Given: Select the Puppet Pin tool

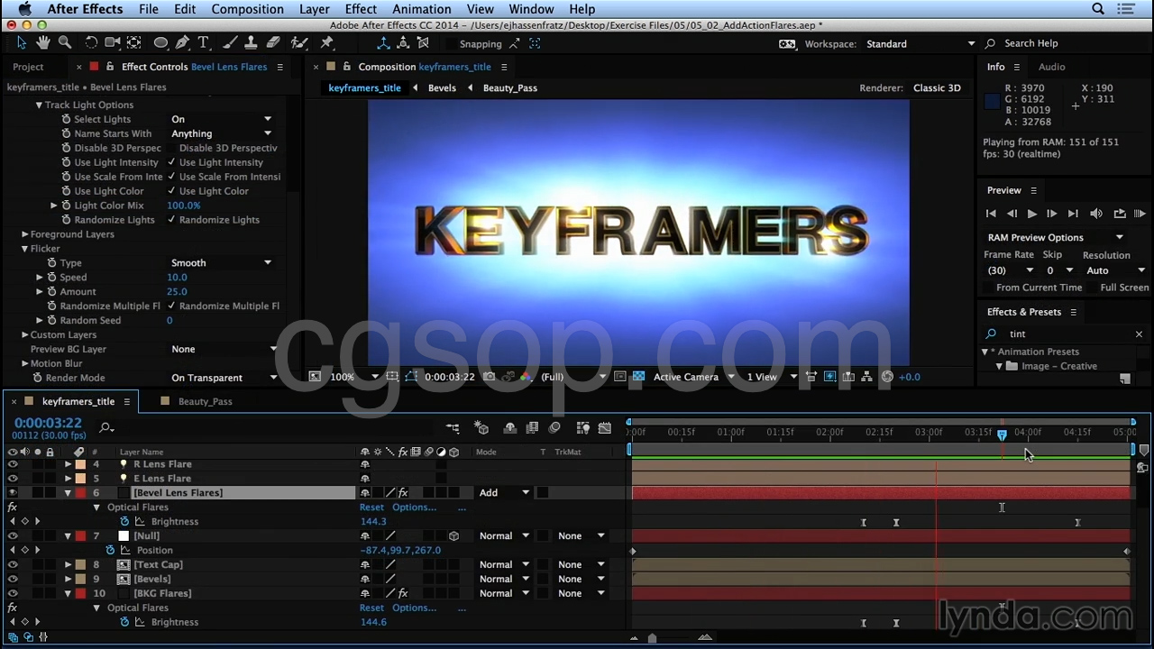Looking at the screenshot, I should coord(327,43).
